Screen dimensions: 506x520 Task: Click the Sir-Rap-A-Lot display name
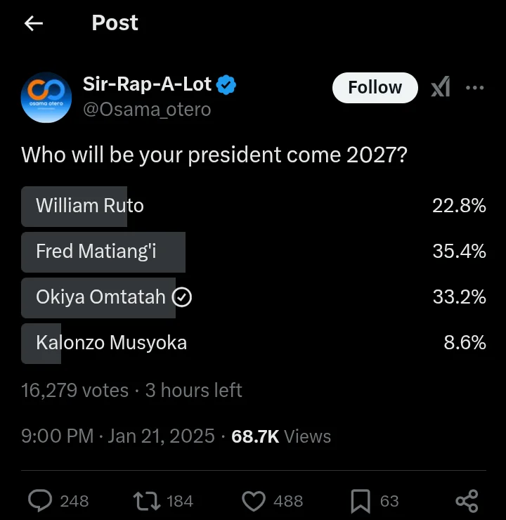(x=147, y=84)
